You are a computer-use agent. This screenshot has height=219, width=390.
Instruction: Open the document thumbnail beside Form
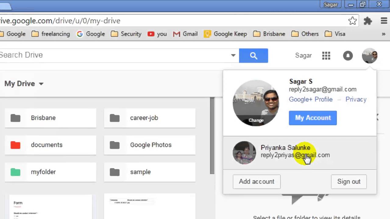point(150,207)
